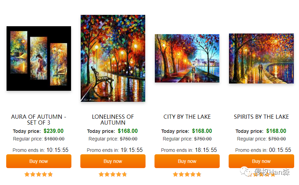The height and width of the screenshot is (185, 299).
Task: Open the LONELINESS OF AUTUMN title link
Action: 113,119
